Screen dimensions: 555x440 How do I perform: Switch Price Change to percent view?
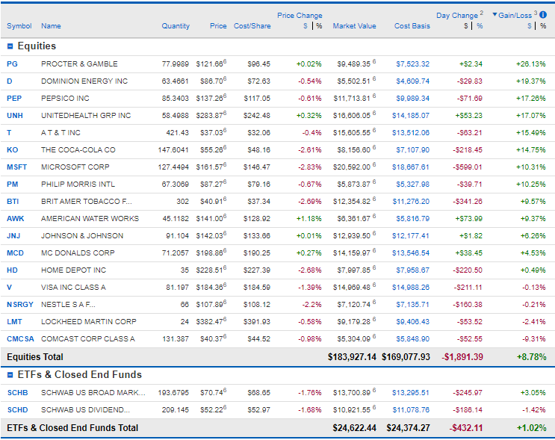point(319,26)
